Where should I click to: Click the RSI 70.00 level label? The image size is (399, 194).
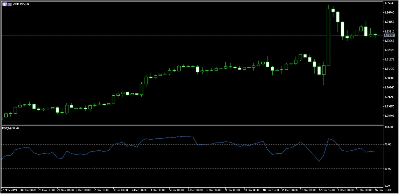click(x=388, y=145)
